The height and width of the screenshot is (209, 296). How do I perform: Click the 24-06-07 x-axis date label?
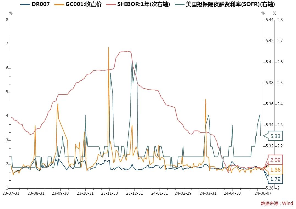tap(263, 193)
